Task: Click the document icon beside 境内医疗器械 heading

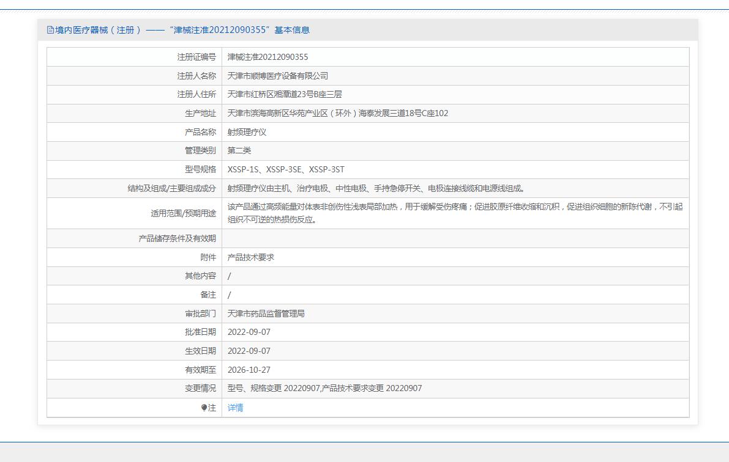Action: (50, 30)
